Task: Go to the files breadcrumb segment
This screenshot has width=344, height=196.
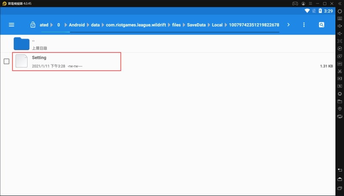Action: click(x=176, y=25)
